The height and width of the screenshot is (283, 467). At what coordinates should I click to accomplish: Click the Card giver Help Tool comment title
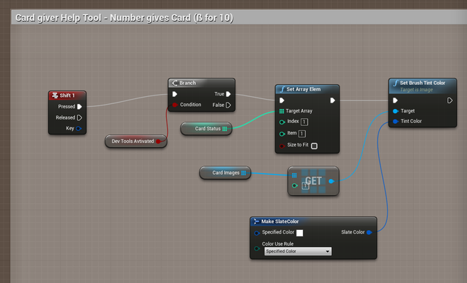[x=125, y=18]
